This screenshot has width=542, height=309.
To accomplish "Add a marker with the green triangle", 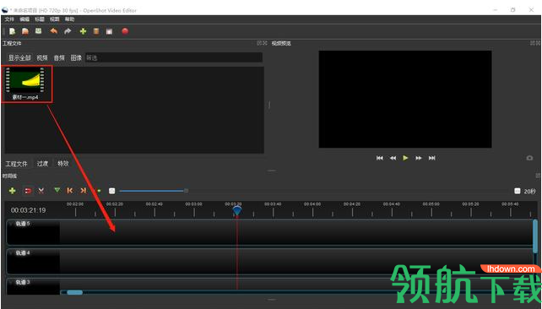I will tap(57, 190).
